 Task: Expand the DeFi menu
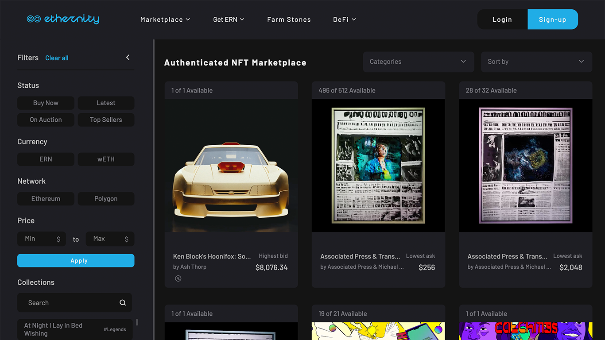click(345, 19)
